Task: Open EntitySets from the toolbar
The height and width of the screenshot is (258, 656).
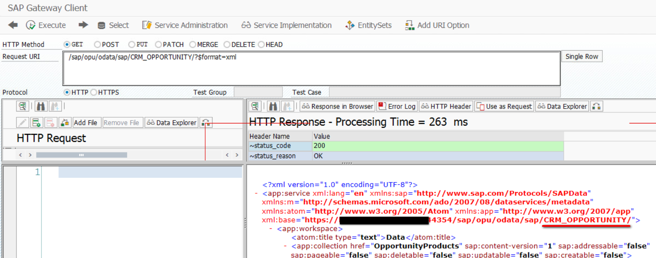Action: coord(368,25)
